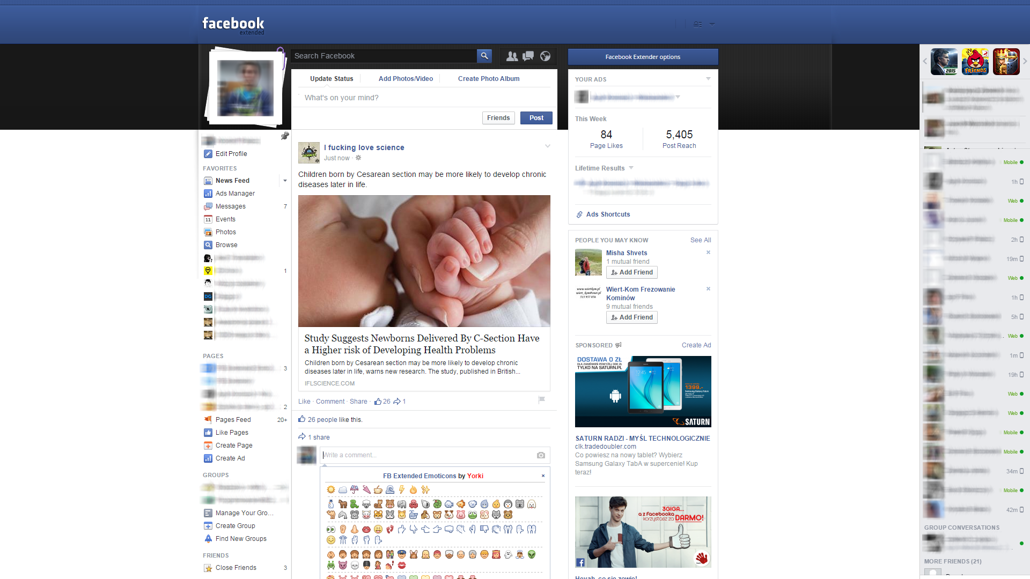Show previous games with the left arrow

click(925, 61)
